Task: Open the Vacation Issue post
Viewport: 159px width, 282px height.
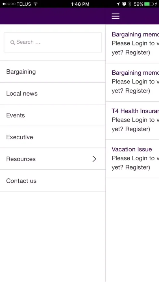Action: pos(132,149)
